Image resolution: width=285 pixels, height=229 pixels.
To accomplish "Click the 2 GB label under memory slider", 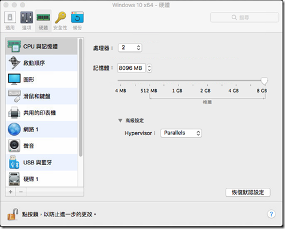I will [205, 91].
